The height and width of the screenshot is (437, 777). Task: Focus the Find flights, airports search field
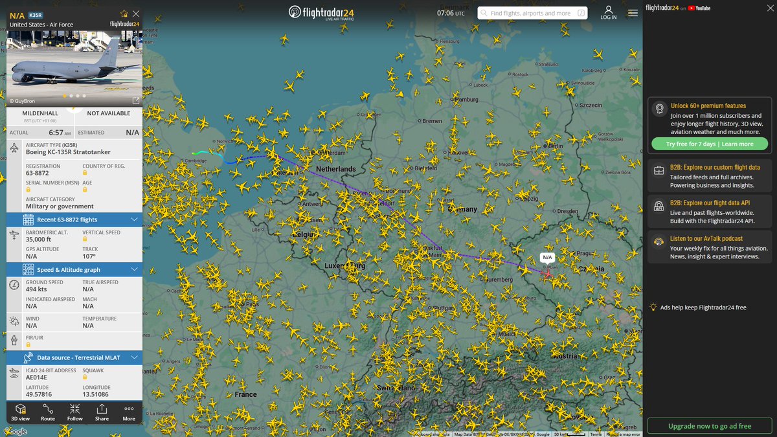532,13
